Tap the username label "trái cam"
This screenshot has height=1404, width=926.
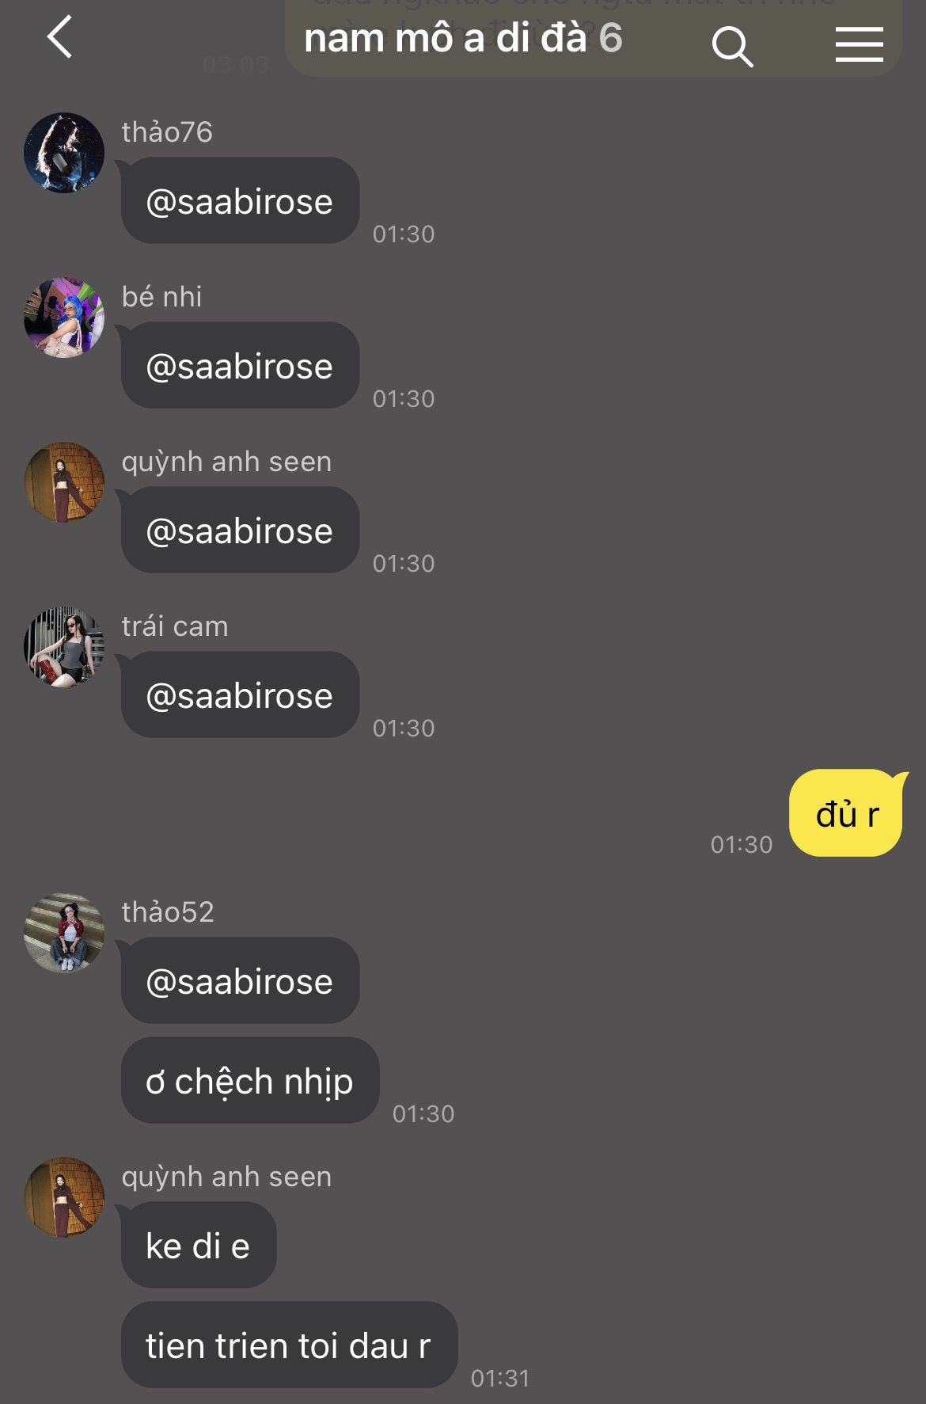pyautogui.click(x=175, y=626)
